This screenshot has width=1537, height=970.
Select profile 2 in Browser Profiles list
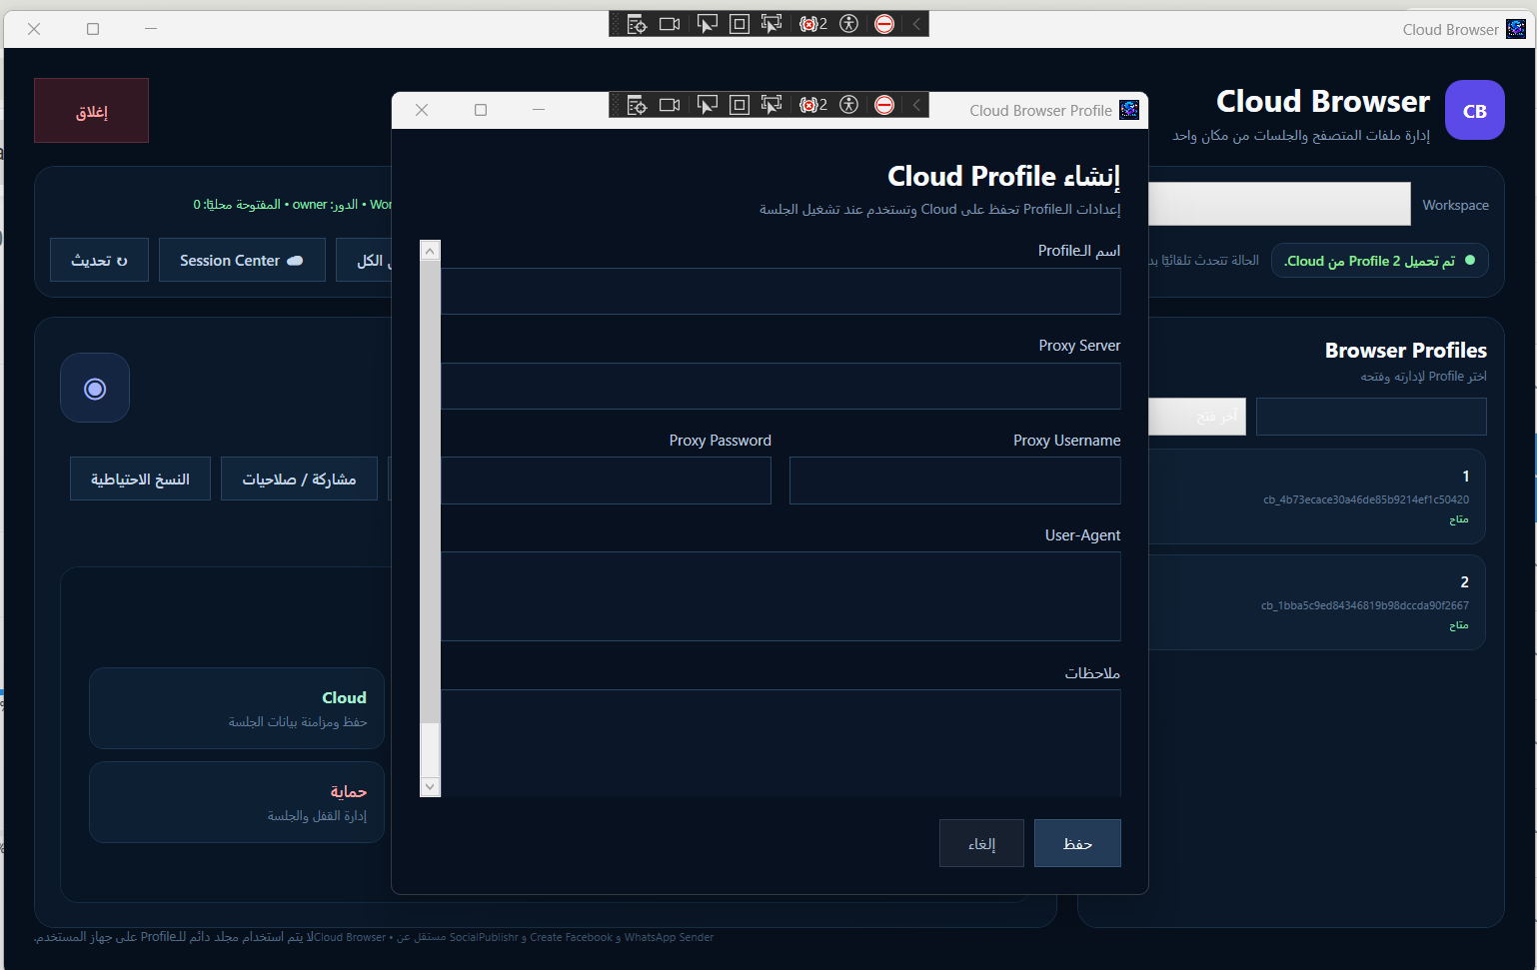pos(1317,602)
